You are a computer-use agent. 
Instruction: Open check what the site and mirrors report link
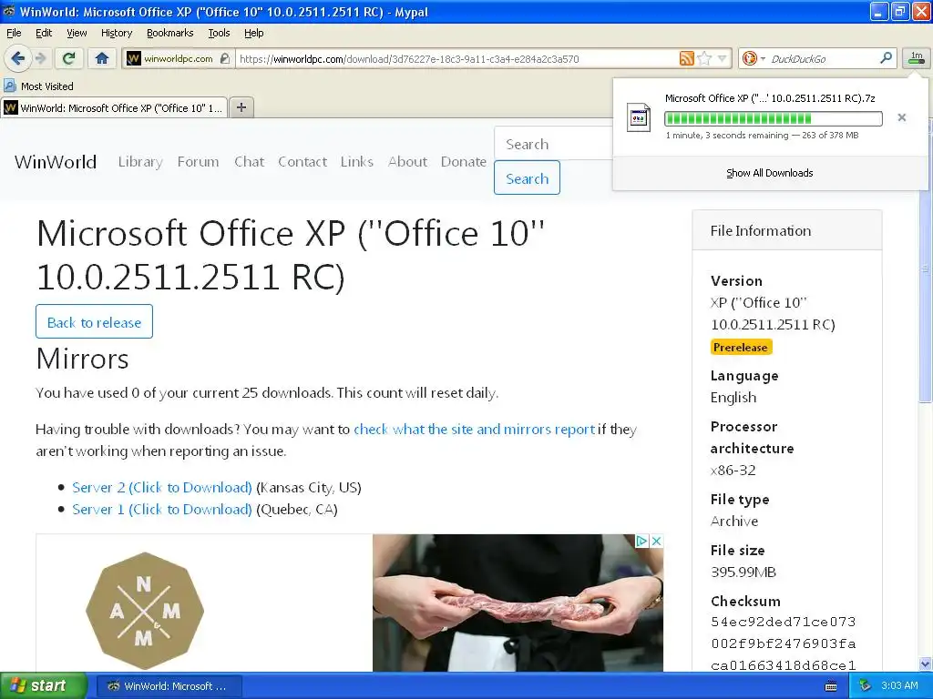coord(474,430)
